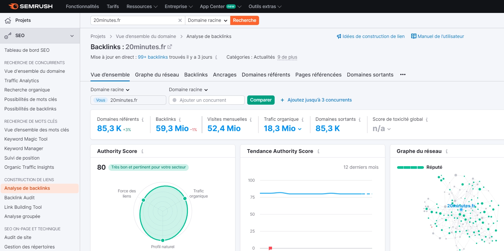Clear the 20minutes.fr search field
This screenshot has width=504, height=251.
pyautogui.click(x=180, y=20)
